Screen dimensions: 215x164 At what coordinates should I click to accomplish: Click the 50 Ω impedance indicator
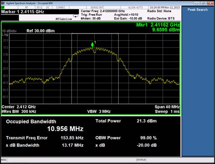coord(39,7)
